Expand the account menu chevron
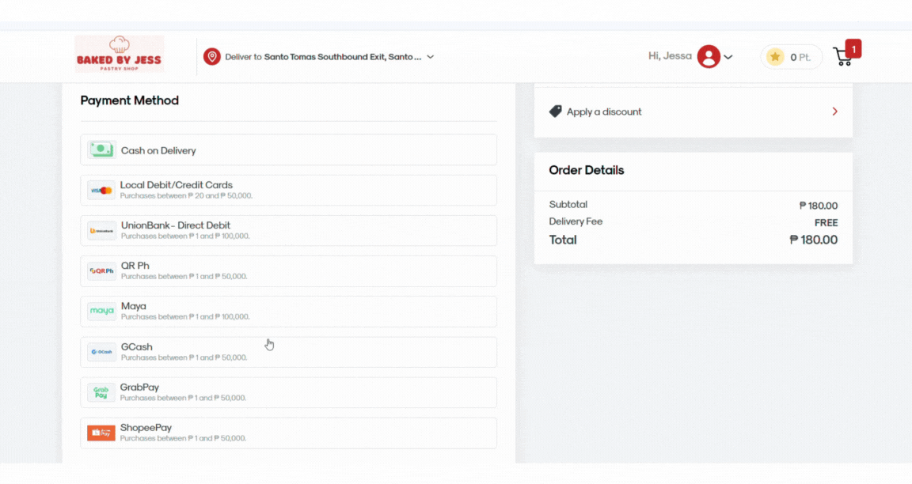The image size is (912, 484). (x=728, y=57)
